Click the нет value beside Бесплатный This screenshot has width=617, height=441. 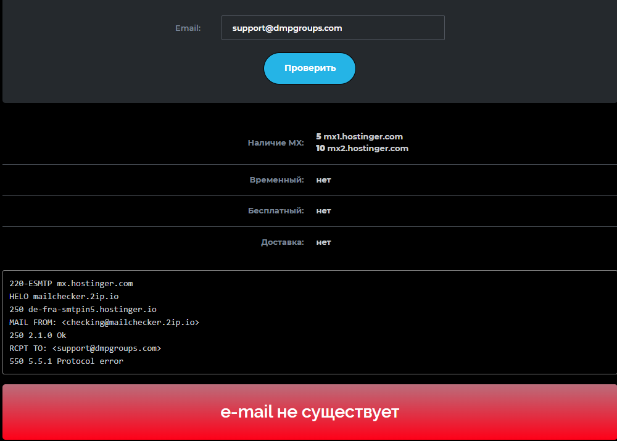(x=323, y=210)
